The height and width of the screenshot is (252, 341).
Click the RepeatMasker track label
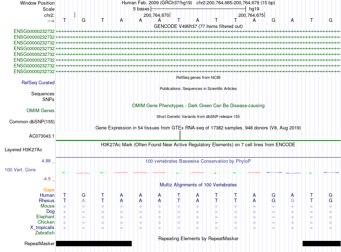[x=39, y=243]
